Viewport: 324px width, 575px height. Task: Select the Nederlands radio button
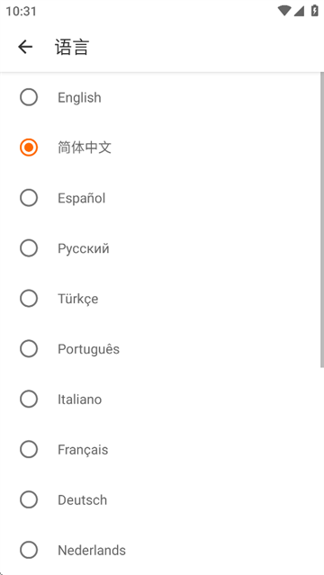29,550
